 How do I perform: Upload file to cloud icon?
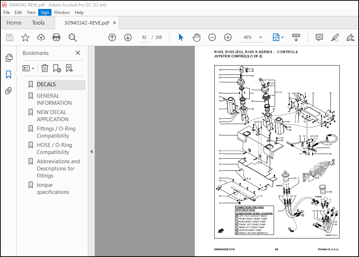coord(41,37)
